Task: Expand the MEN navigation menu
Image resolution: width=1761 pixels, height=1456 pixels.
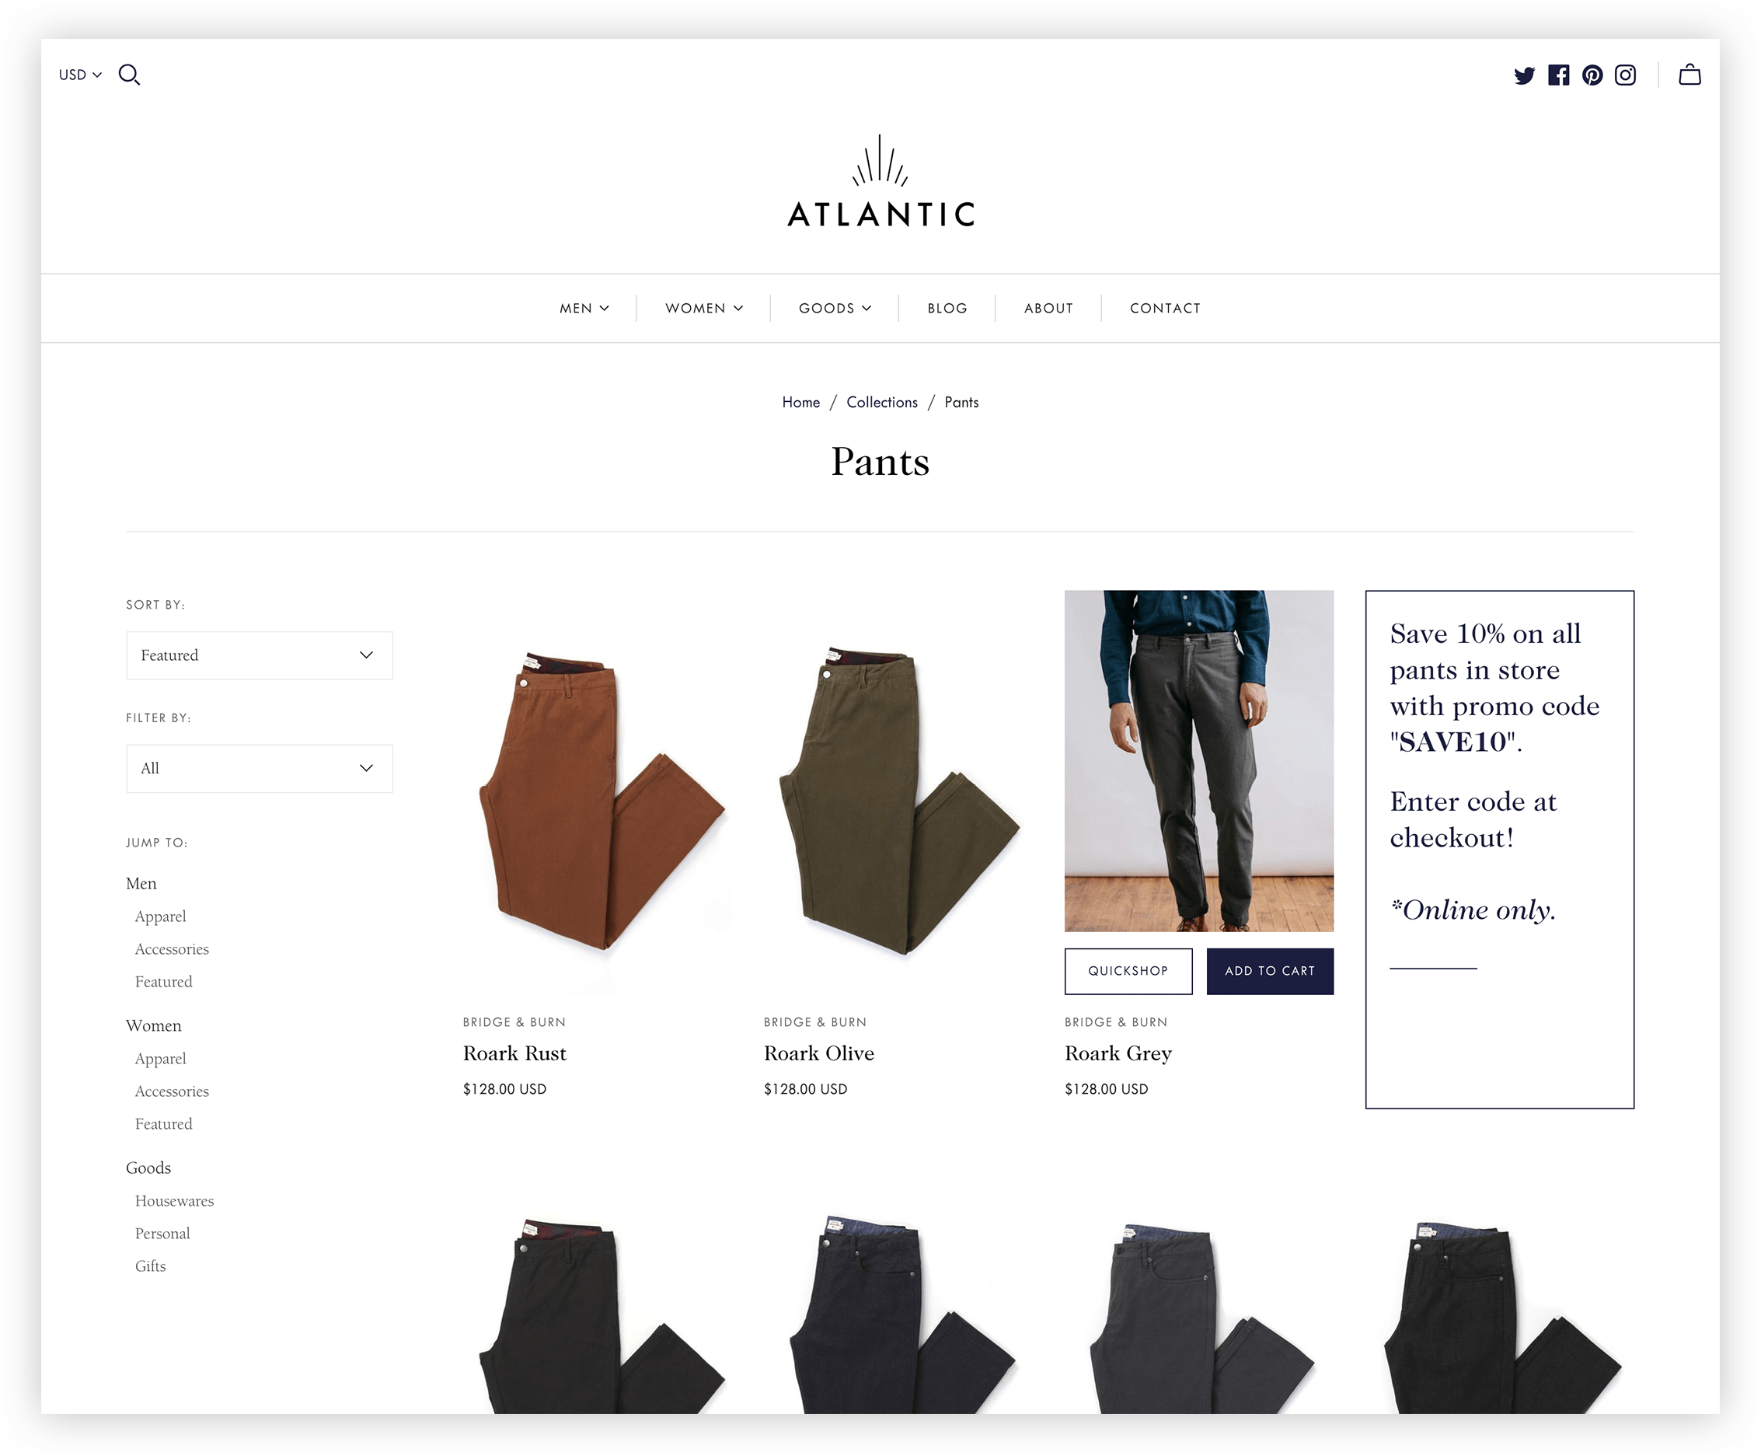Action: point(584,307)
